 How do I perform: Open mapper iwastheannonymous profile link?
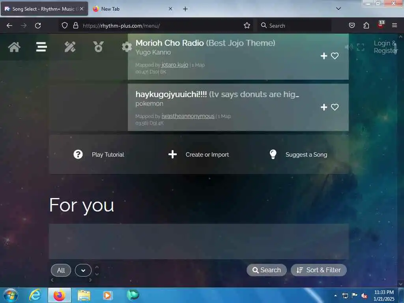pyautogui.click(x=188, y=116)
